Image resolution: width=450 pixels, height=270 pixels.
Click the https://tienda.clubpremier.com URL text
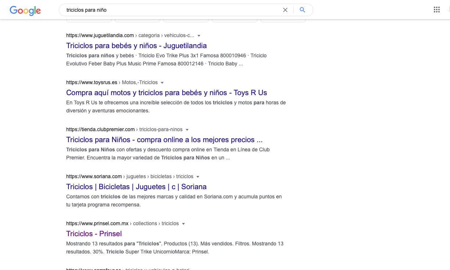point(100,129)
